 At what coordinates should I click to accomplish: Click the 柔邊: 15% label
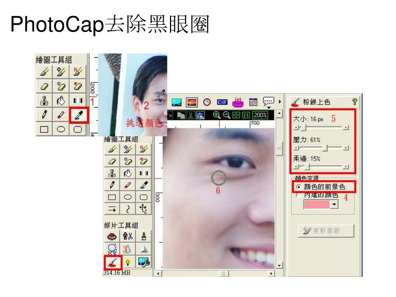click(x=307, y=159)
